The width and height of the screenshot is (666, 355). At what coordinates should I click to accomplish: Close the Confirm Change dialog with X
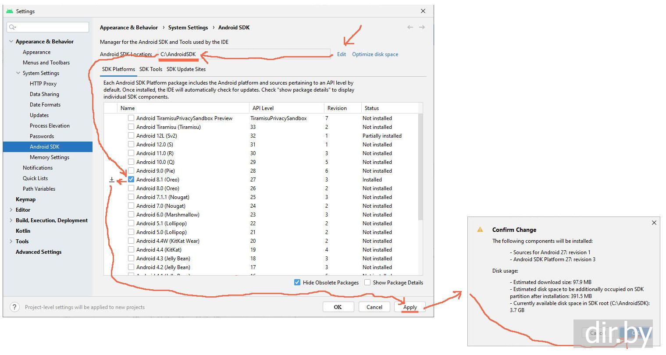(654, 223)
